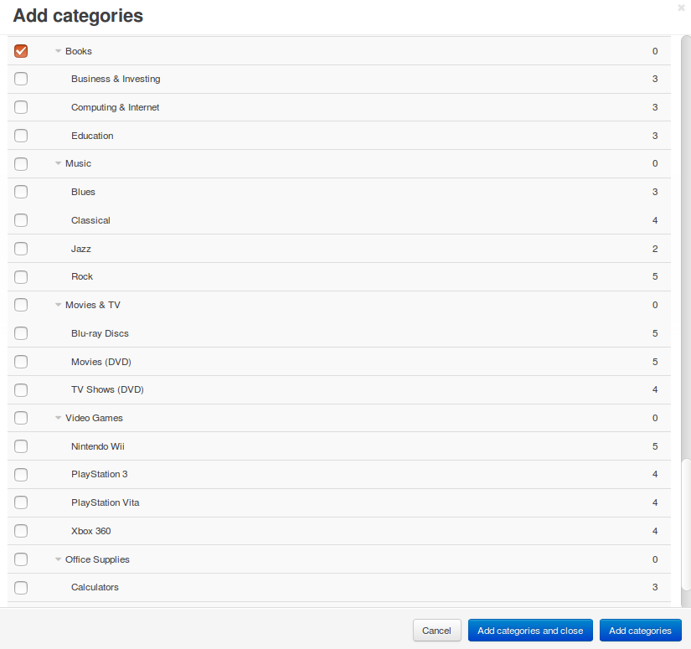Click the Xbox 360 label
Screen dimensions: 691x649
(x=91, y=531)
